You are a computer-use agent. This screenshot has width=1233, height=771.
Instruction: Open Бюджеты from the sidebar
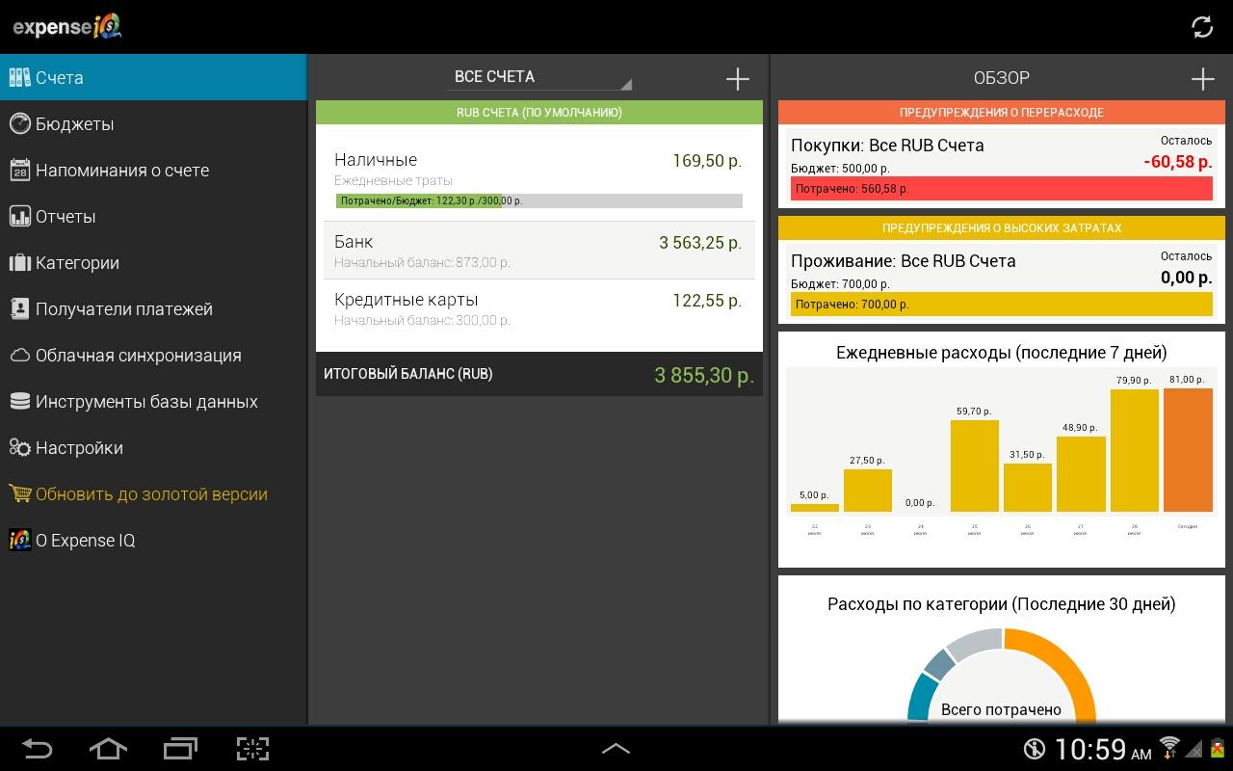[x=75, y=124]
